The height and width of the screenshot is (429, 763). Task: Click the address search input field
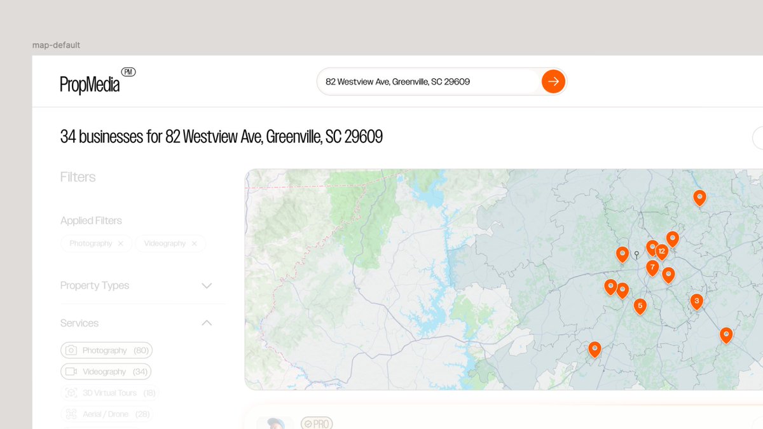tap(429, 81)
